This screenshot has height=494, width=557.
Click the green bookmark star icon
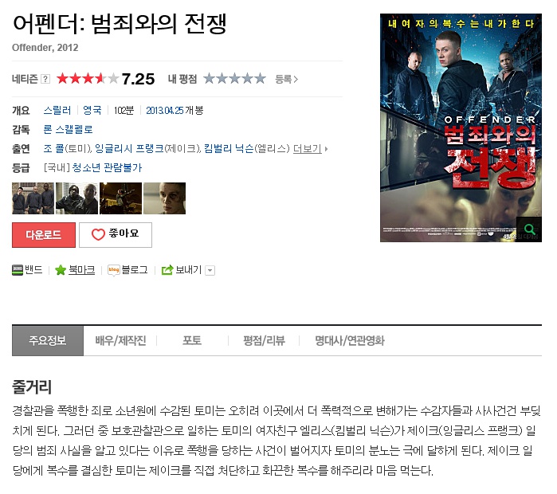(61, 270)
